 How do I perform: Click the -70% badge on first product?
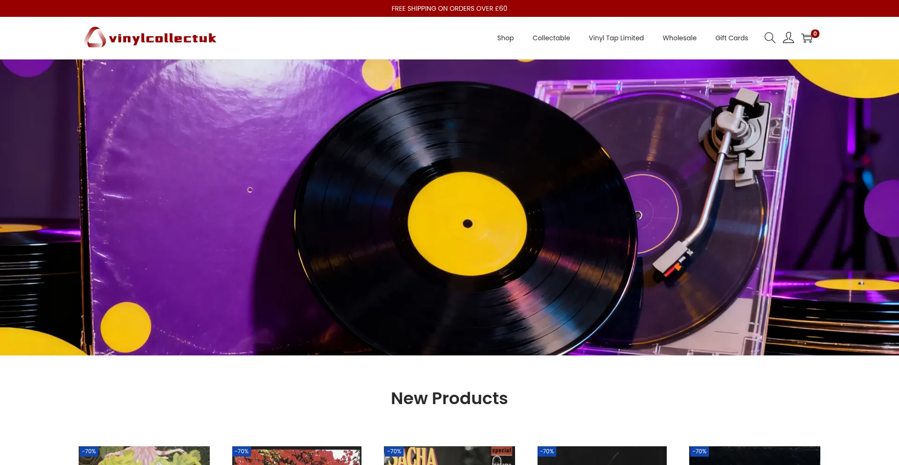coord(89,451)
